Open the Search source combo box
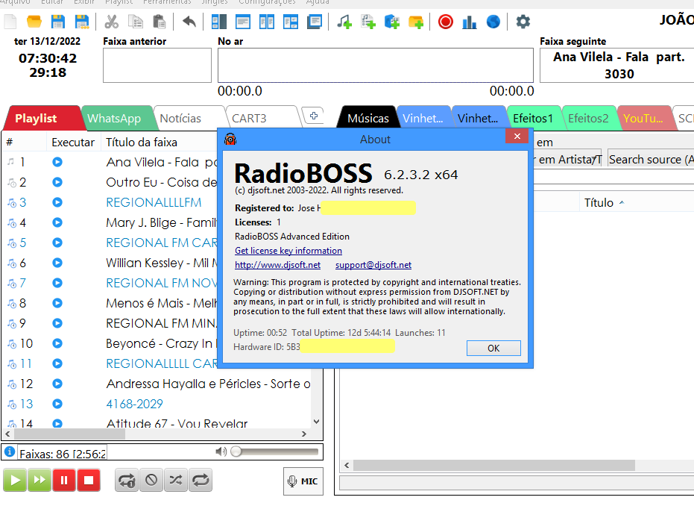The height and width of the screenshot is (506, 694). (x=651, y=159)
